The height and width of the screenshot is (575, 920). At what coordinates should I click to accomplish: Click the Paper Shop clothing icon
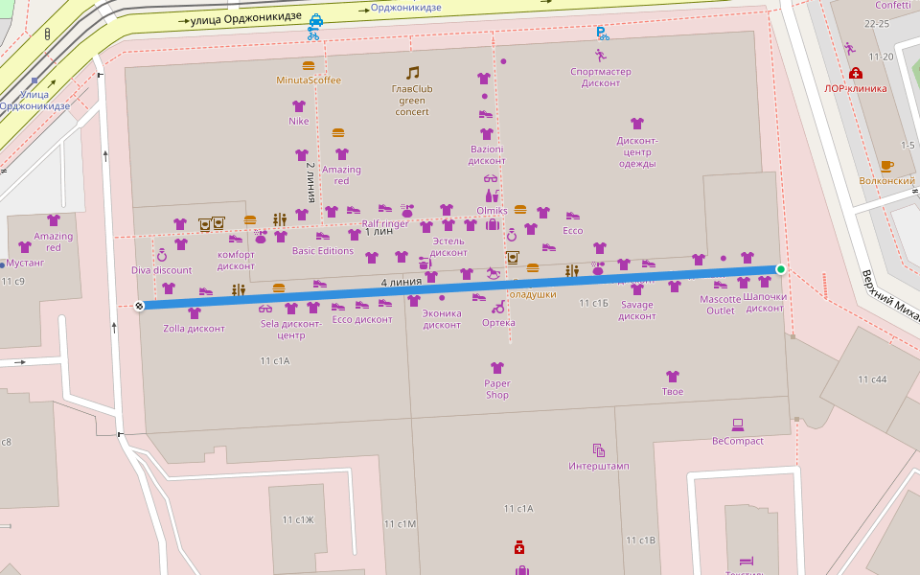click(x=496, y=367)
